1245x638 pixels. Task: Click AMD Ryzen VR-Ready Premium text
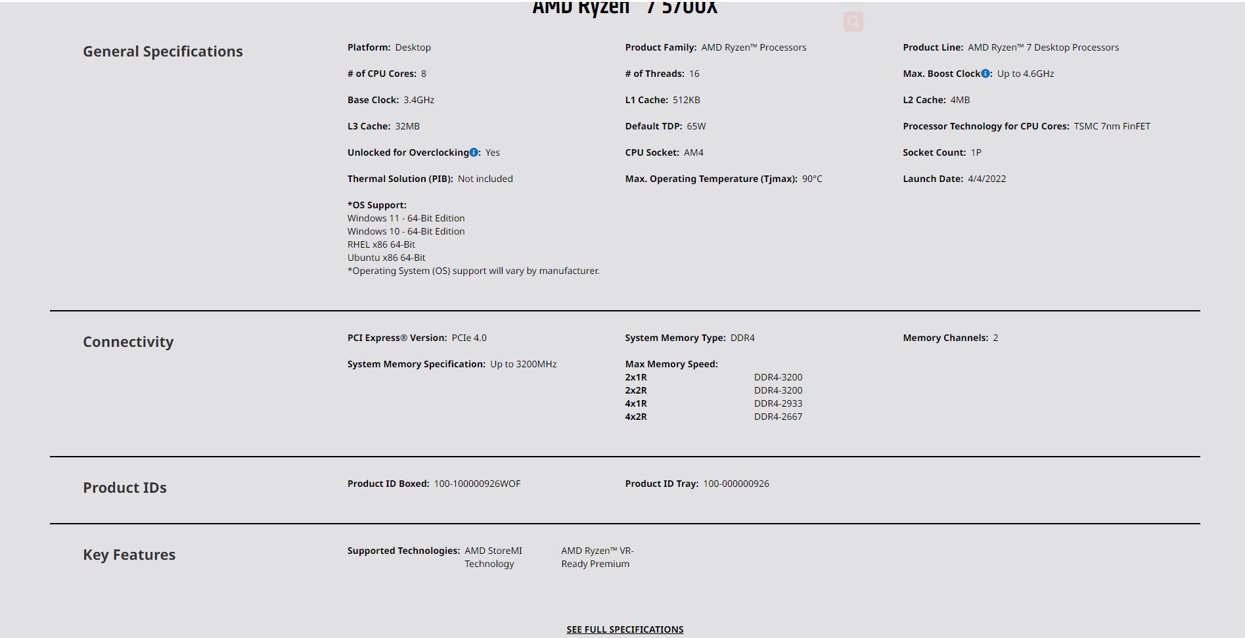point(597,557)
